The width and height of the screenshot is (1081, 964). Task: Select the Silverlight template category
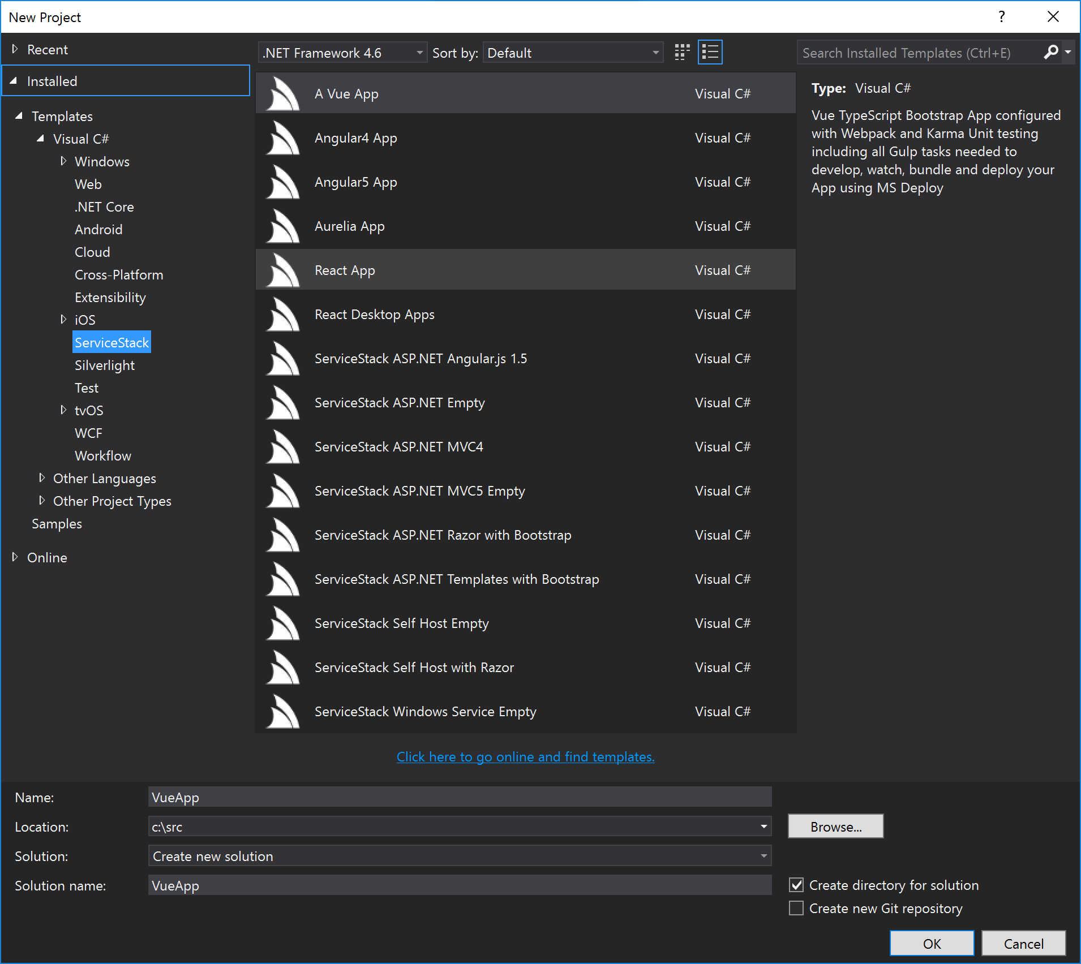[x=105, y=365]
